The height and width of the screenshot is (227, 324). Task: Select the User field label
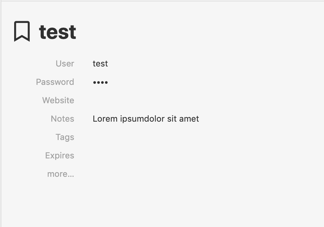point(65,64)
